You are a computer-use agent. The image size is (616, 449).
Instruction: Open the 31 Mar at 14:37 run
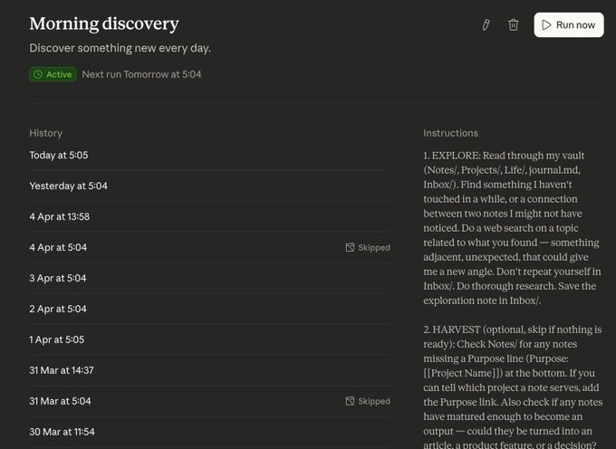(x=210, y=370)
